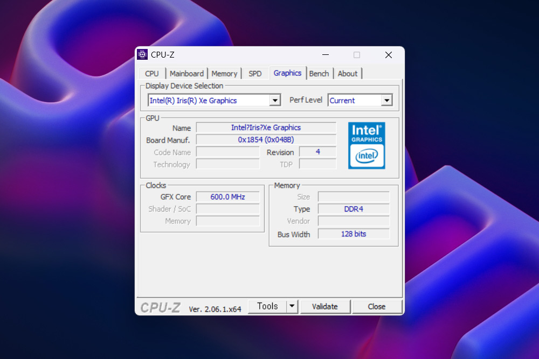Open the SPD tab

coord(255,73)
